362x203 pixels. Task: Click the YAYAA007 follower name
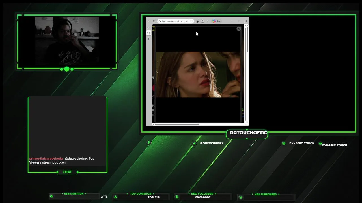pos(203,197)
